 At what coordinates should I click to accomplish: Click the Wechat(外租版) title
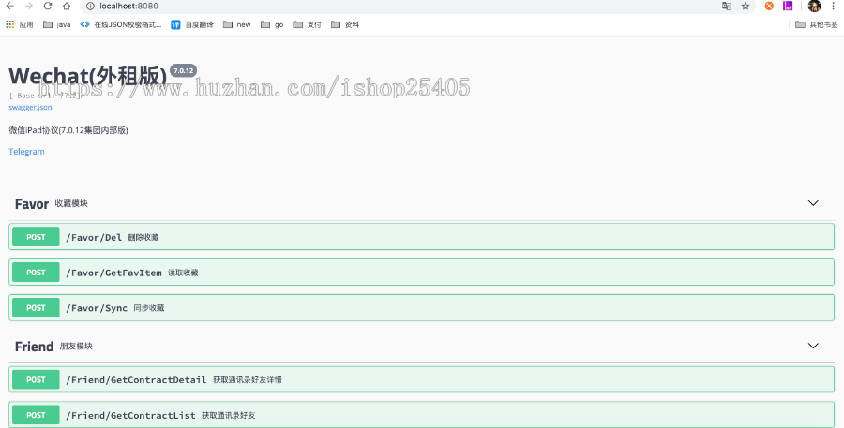(88, 77)
